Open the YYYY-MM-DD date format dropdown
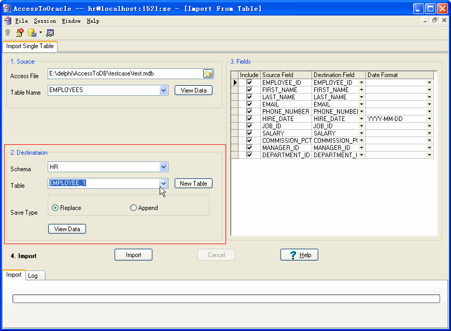 (x=429, y=118)
